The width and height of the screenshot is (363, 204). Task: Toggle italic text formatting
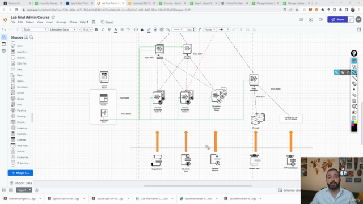point(103,29)
